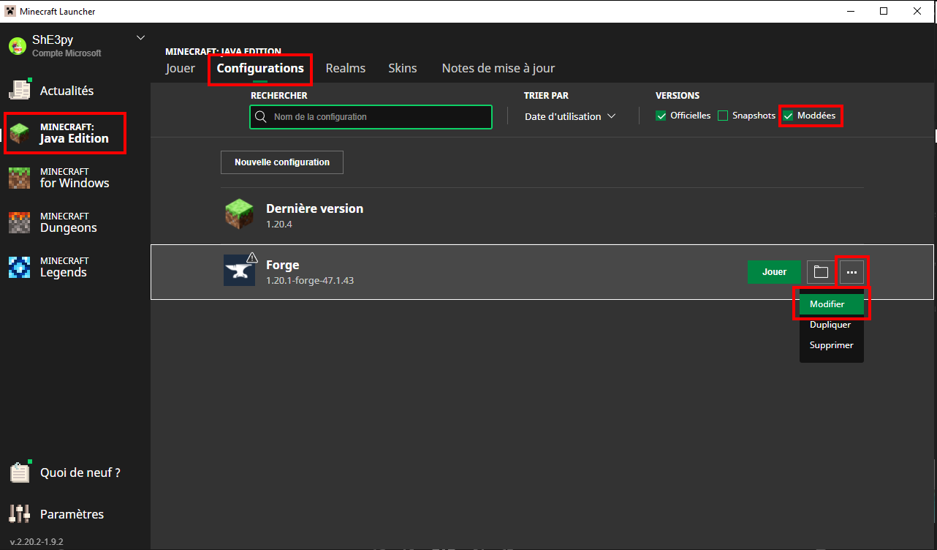Click the Forge configuration name text

coord(283,265)
